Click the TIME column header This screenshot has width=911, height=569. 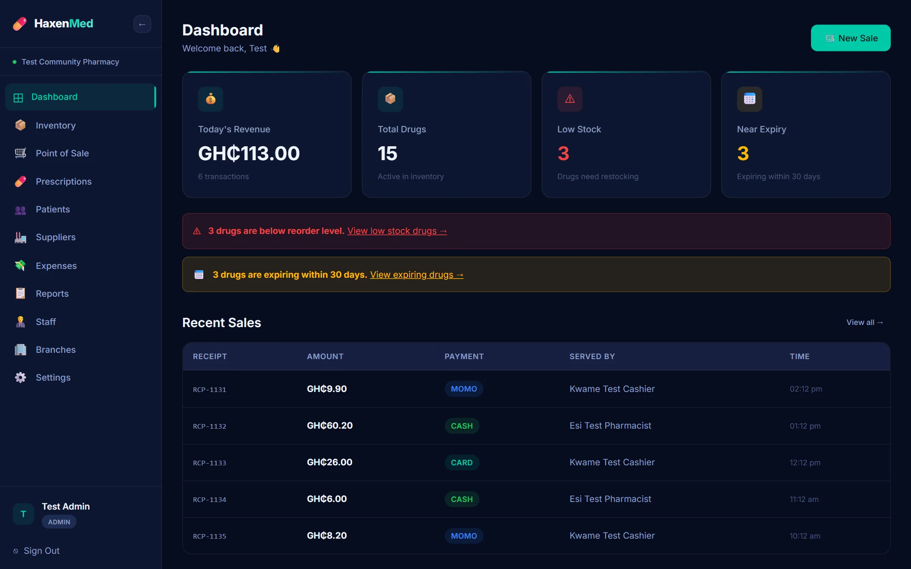(800, 357)
